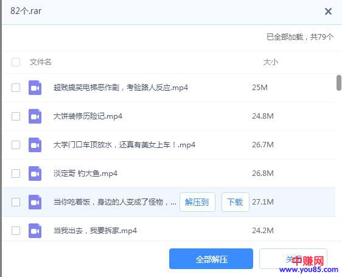Select checkbox for 大饼装修历险记.mp4
The image size is (342, 277).
coord(16,116)
